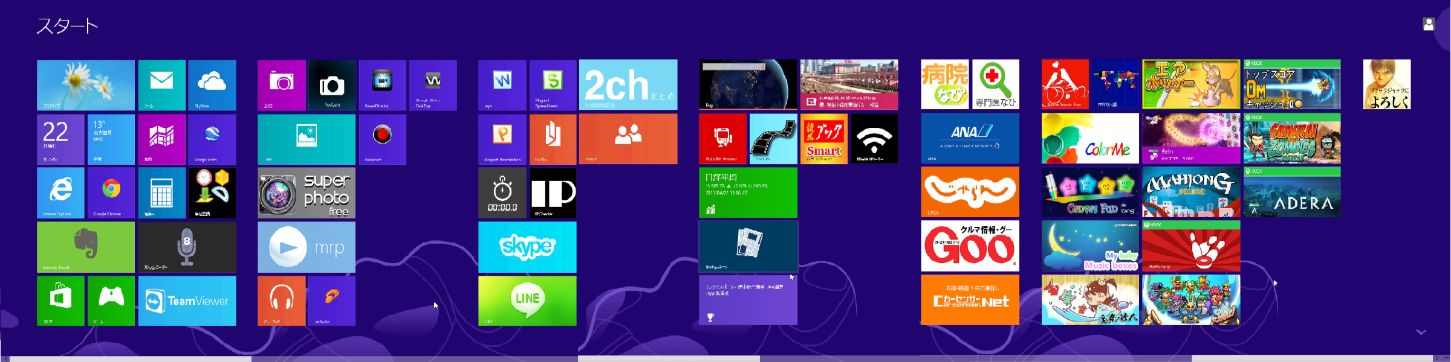Launch Google Chrome tile
The height and width of the screenshot is (362, 1451).
[111, 193]
